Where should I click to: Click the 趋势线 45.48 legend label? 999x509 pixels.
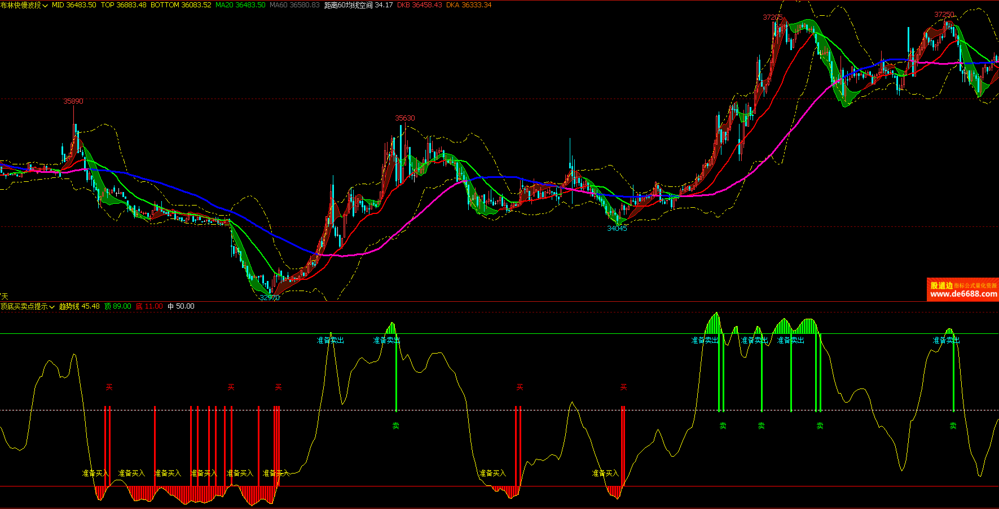coord(79,306)
